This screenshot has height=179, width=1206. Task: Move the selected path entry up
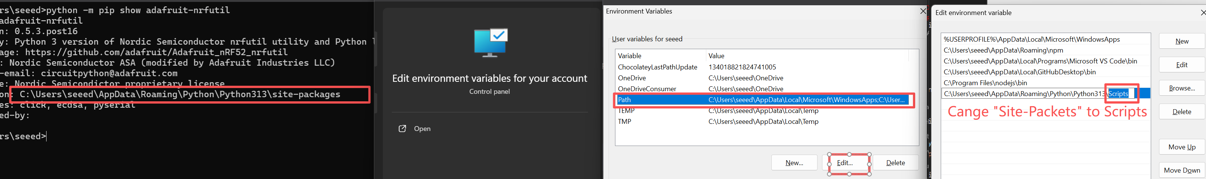click(x=1181, y=147)
